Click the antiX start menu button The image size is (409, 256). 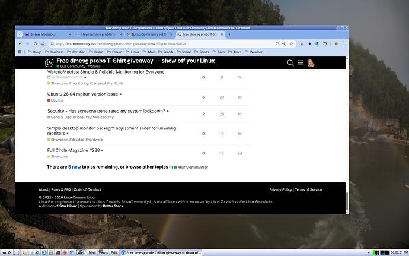pos(7,252)
